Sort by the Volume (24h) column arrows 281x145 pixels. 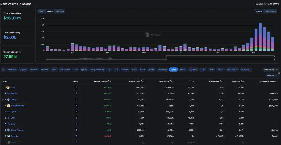[144, 81]
